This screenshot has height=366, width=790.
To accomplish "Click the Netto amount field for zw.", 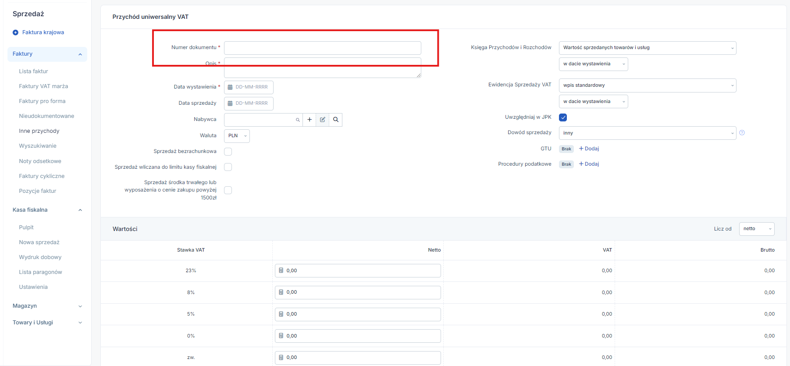I will click(x=358, y=358).
